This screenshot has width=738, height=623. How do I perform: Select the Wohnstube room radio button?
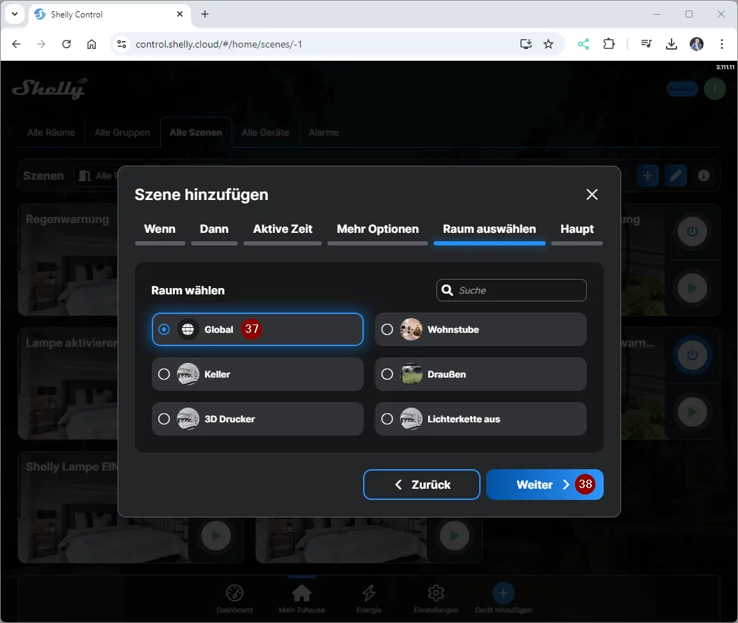tap(387, 329)
